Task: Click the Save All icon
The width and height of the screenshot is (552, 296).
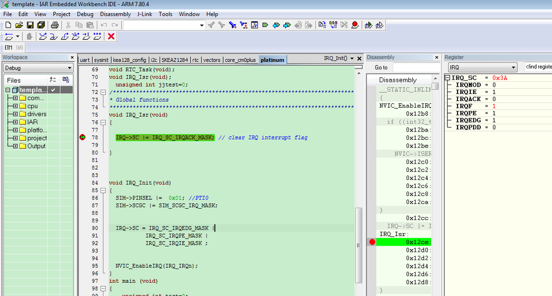Action: tap(41, 25)
